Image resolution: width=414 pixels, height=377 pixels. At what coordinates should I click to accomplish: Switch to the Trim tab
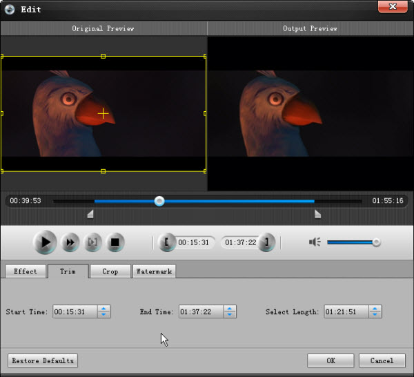(68, 271)
